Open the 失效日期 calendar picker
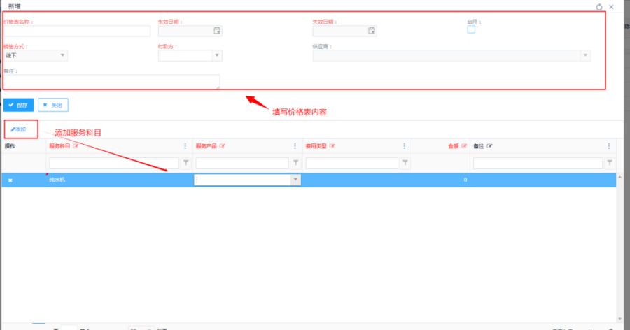This screenshot has width=630, height=330. click(372, 31)
